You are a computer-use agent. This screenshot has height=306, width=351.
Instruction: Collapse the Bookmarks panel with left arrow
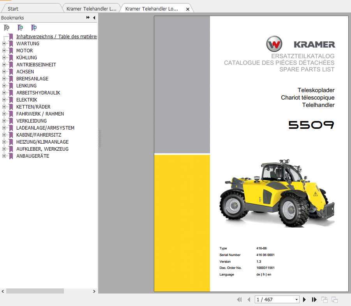click(94, 18)
